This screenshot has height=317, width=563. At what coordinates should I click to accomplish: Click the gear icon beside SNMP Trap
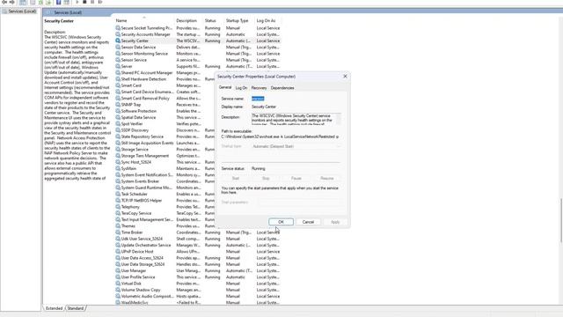coord(118,105)
